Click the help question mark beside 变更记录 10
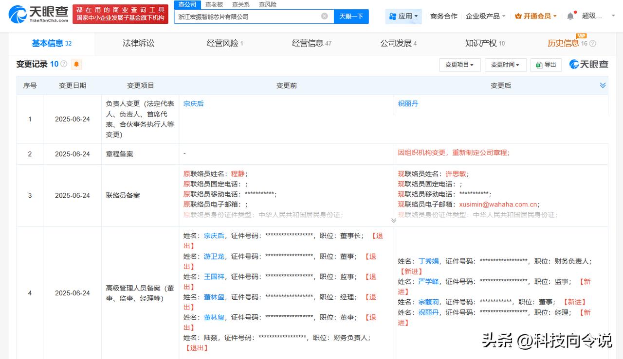 (x=64, y=64)
